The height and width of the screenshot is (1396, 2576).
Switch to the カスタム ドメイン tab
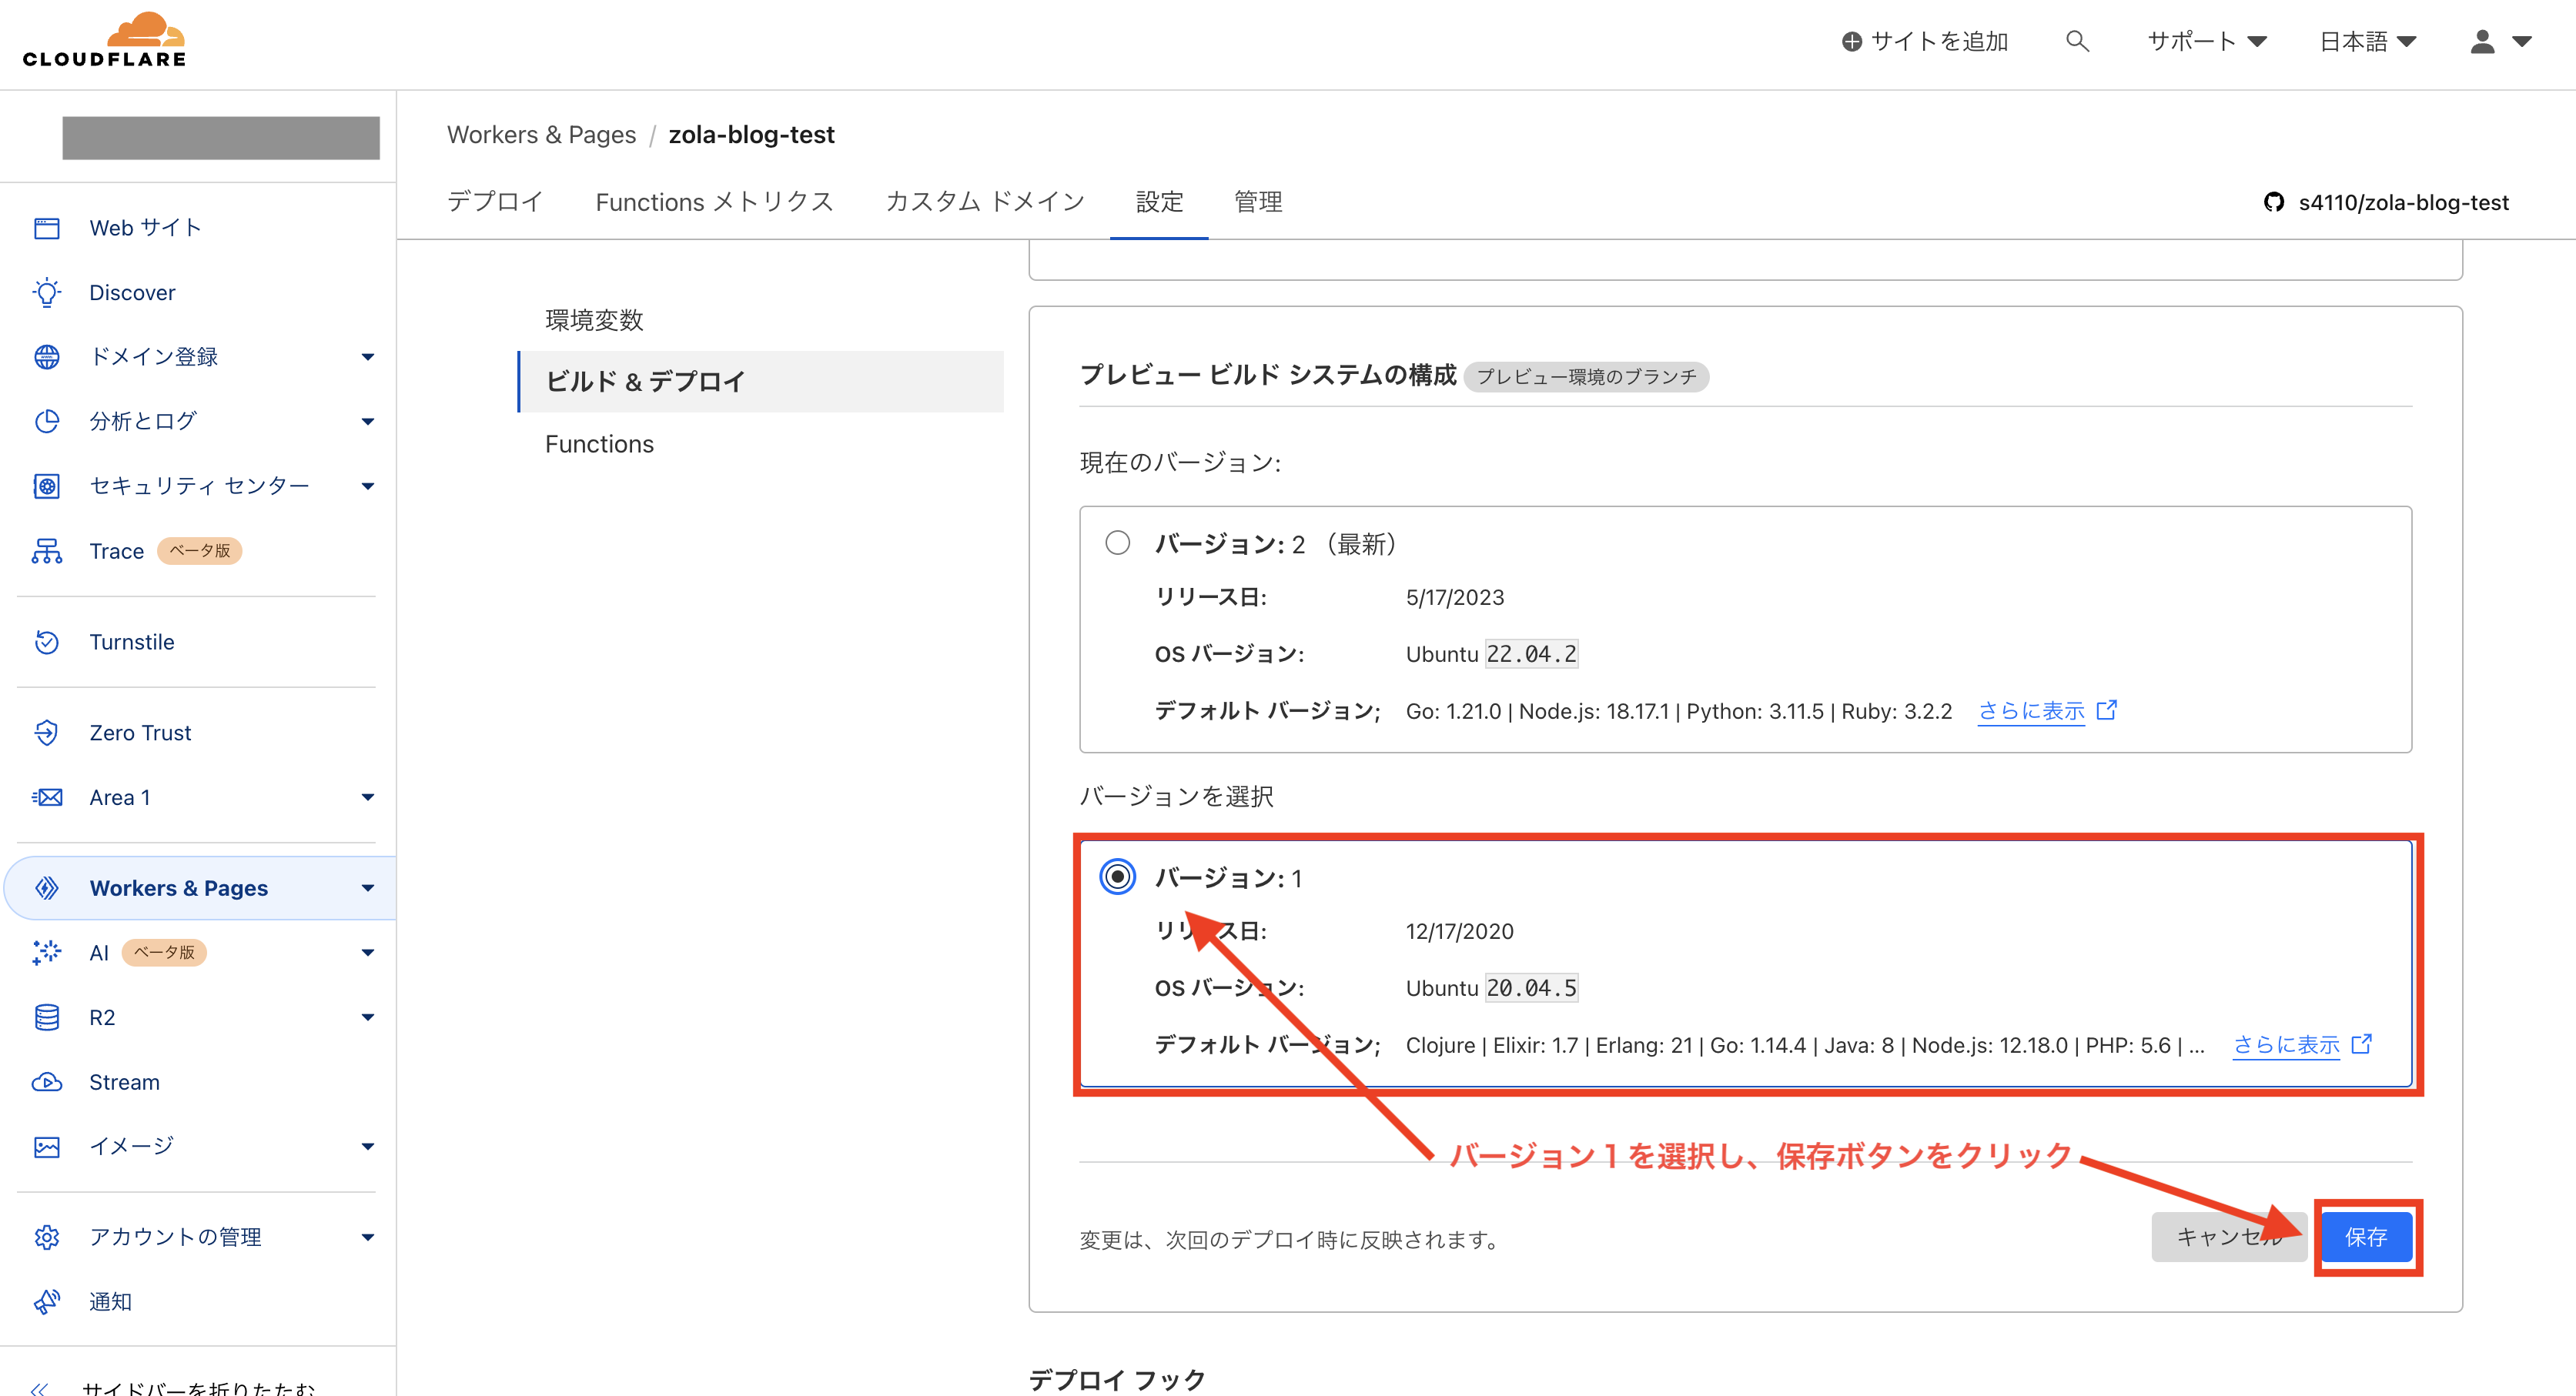click(984, 202)
